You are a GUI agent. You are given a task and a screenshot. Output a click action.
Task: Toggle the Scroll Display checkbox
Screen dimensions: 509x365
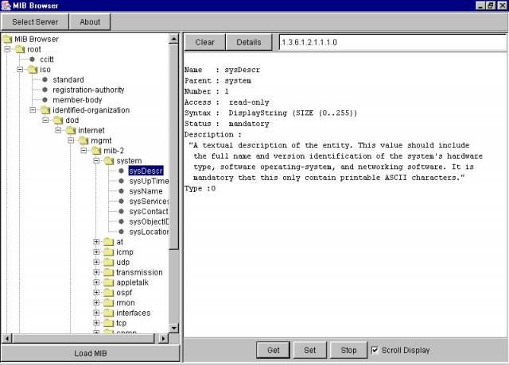375,350
